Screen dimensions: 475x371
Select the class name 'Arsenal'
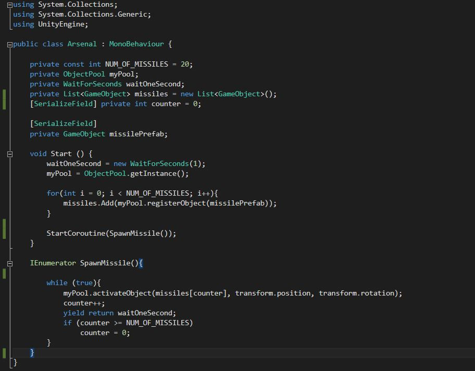(x=82, y=44)
